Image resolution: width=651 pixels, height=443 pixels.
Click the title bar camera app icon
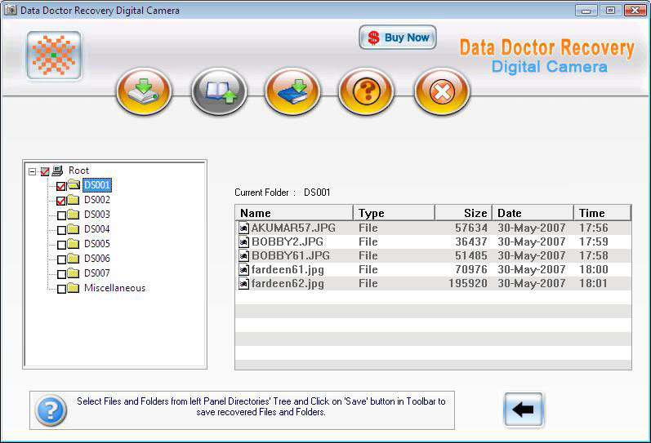(11, 10)
